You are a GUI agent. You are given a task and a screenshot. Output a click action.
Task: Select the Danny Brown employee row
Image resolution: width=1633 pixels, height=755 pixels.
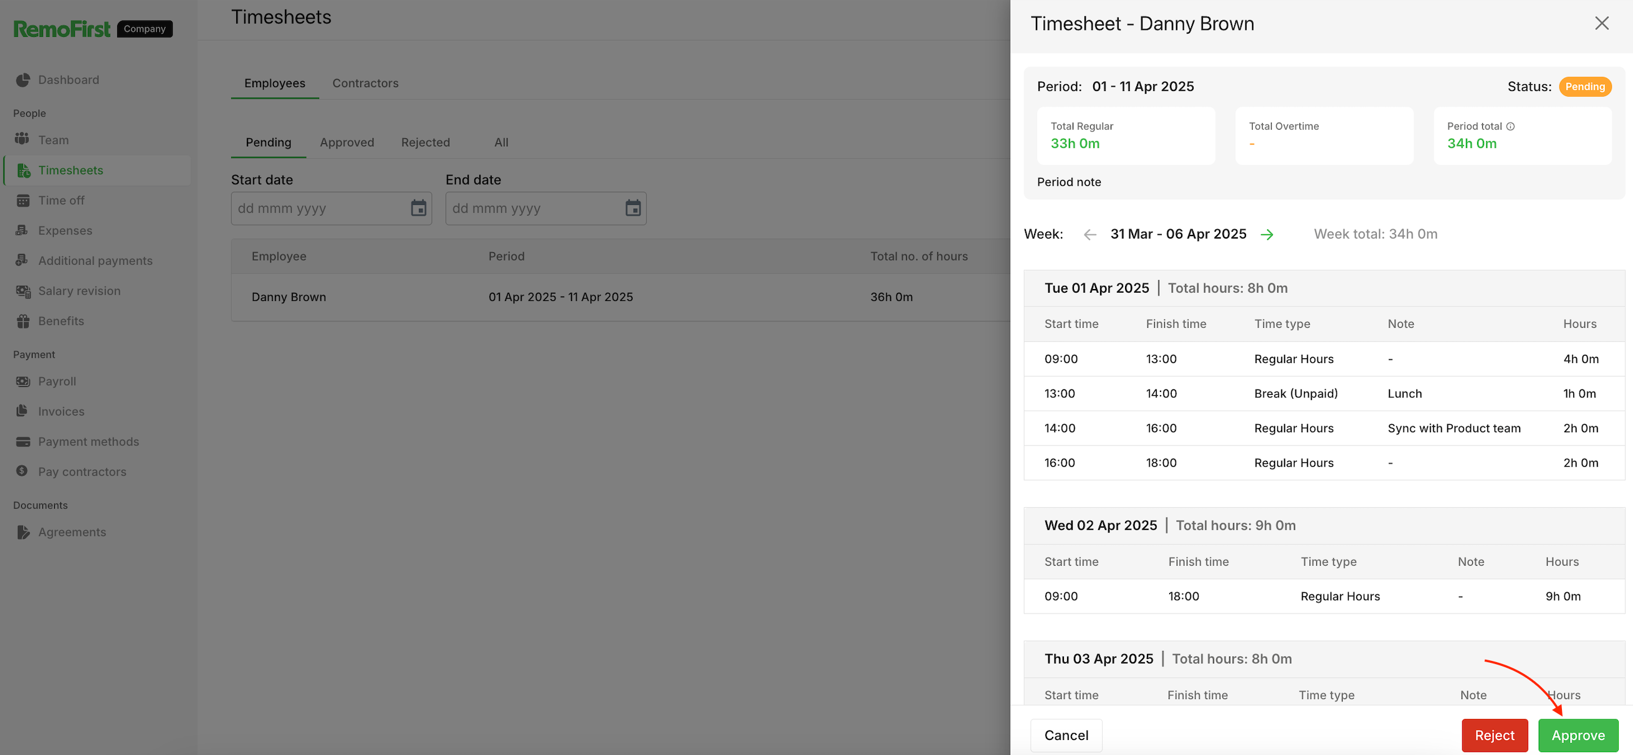[620, 297]
